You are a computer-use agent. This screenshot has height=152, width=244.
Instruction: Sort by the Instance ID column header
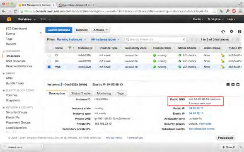pyautogui.click(x=85, y=48)
